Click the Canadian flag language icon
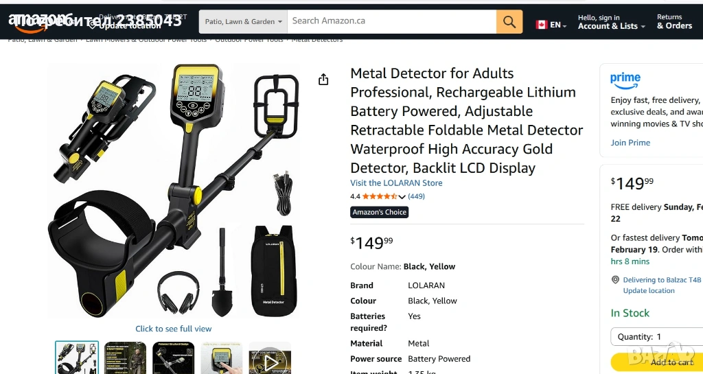The image size is (703, 374). (542, 25)
